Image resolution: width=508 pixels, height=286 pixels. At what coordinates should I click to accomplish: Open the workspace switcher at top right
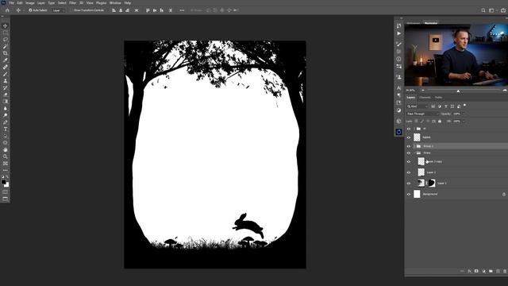492,10
